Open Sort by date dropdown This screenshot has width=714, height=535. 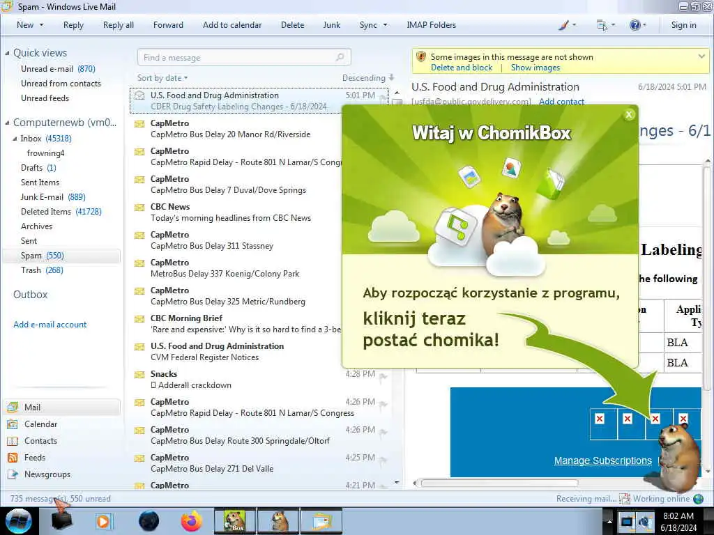162,78
